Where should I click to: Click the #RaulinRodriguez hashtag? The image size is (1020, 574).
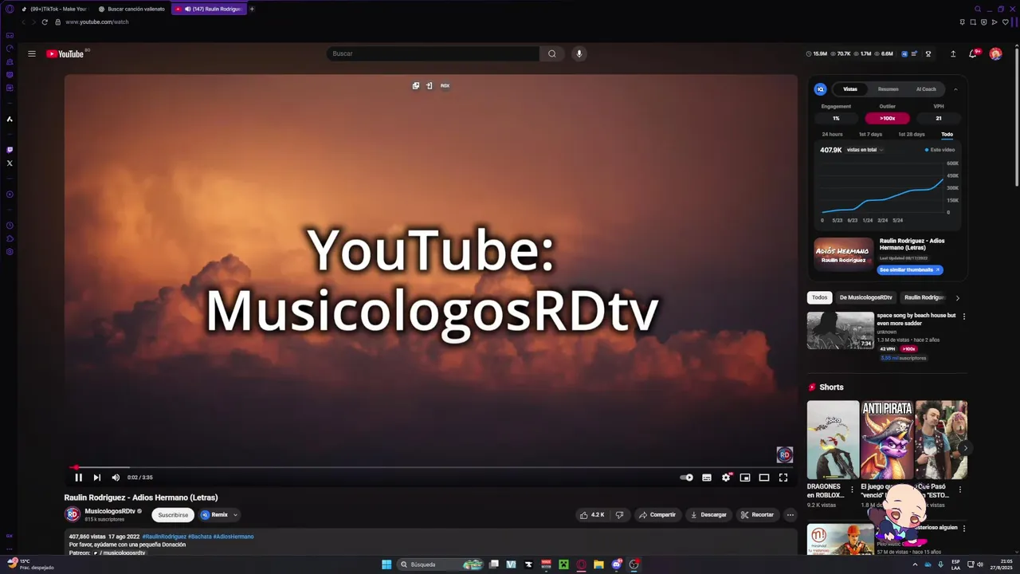(x=164, y=537)
